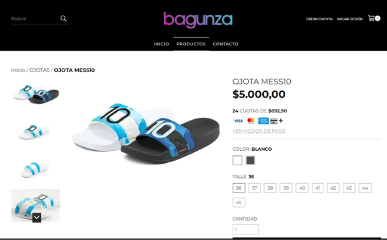Click the search magnifier icon
Screen dimensions: 387x240
tap(64, 18)
